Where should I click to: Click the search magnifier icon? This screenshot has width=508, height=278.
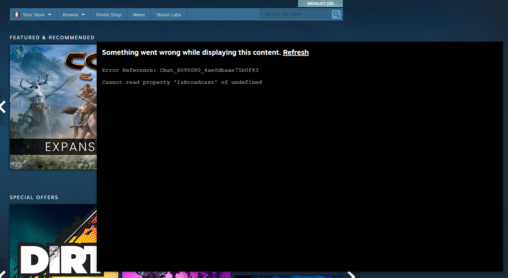(336, 14)
